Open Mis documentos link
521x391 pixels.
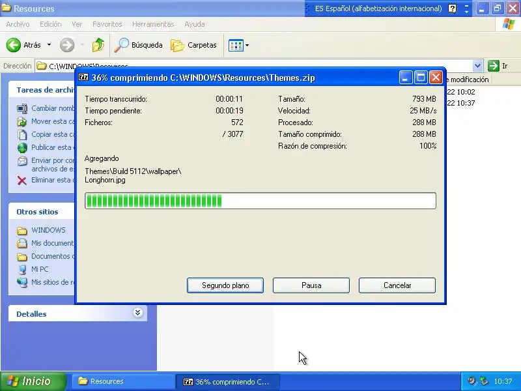pyautogui.click(x=53, y=243)
